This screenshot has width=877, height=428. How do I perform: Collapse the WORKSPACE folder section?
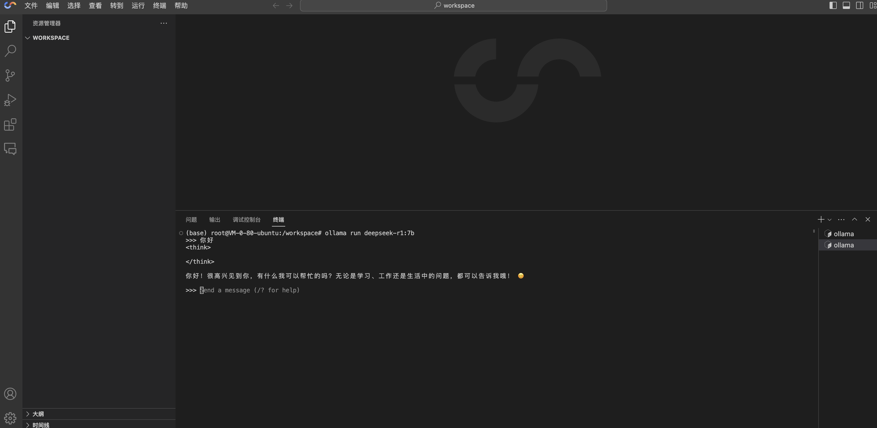(99, 38)
